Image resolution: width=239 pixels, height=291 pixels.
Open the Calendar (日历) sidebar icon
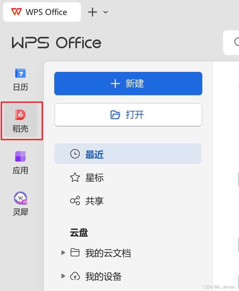coord(20,80)
